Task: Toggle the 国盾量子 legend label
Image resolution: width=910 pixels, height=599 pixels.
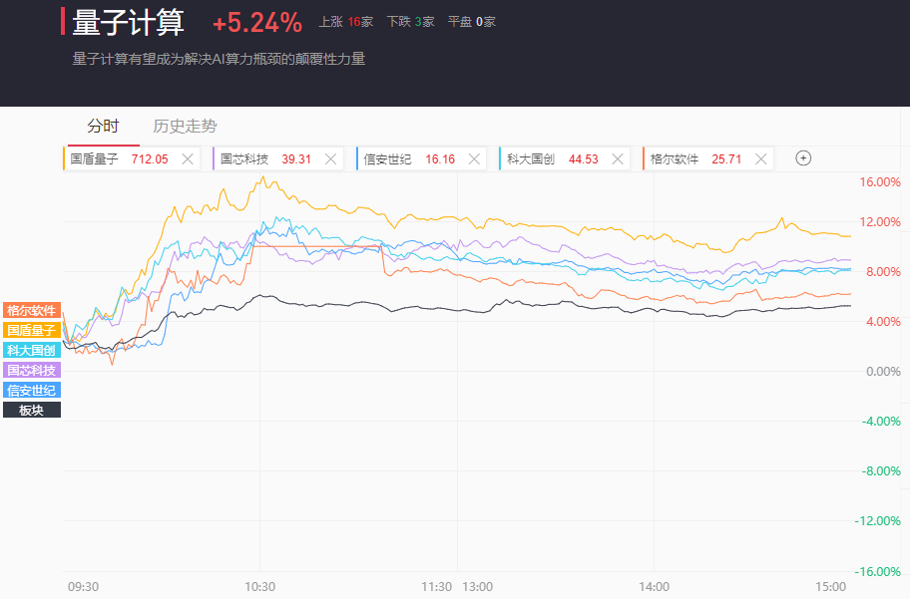Action: click(x=32, y=330)
